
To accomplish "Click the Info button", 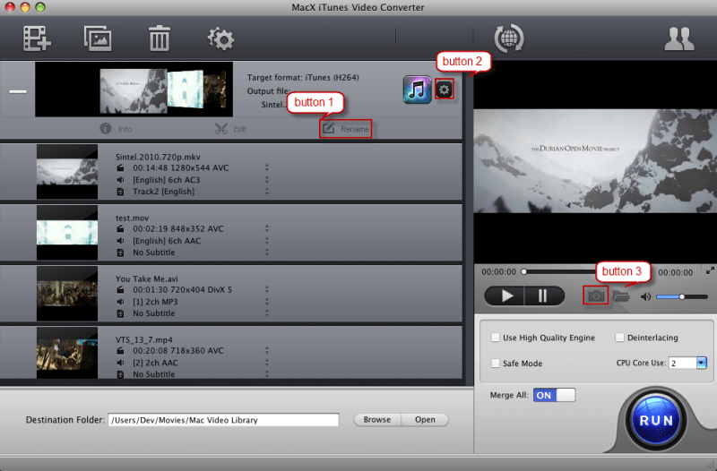I will [117, 129].
